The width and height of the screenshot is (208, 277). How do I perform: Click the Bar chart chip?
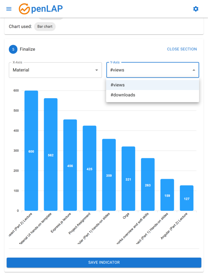(45, 26)
